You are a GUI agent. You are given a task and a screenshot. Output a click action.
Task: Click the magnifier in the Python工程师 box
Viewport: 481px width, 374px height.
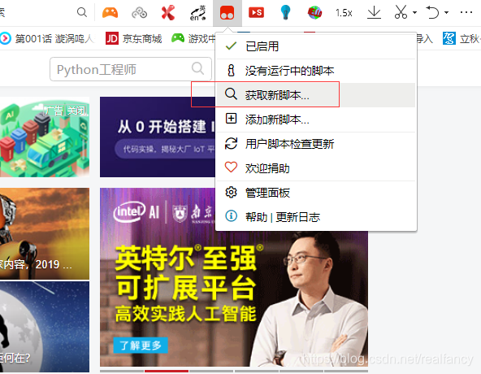(x=198, y=69)
